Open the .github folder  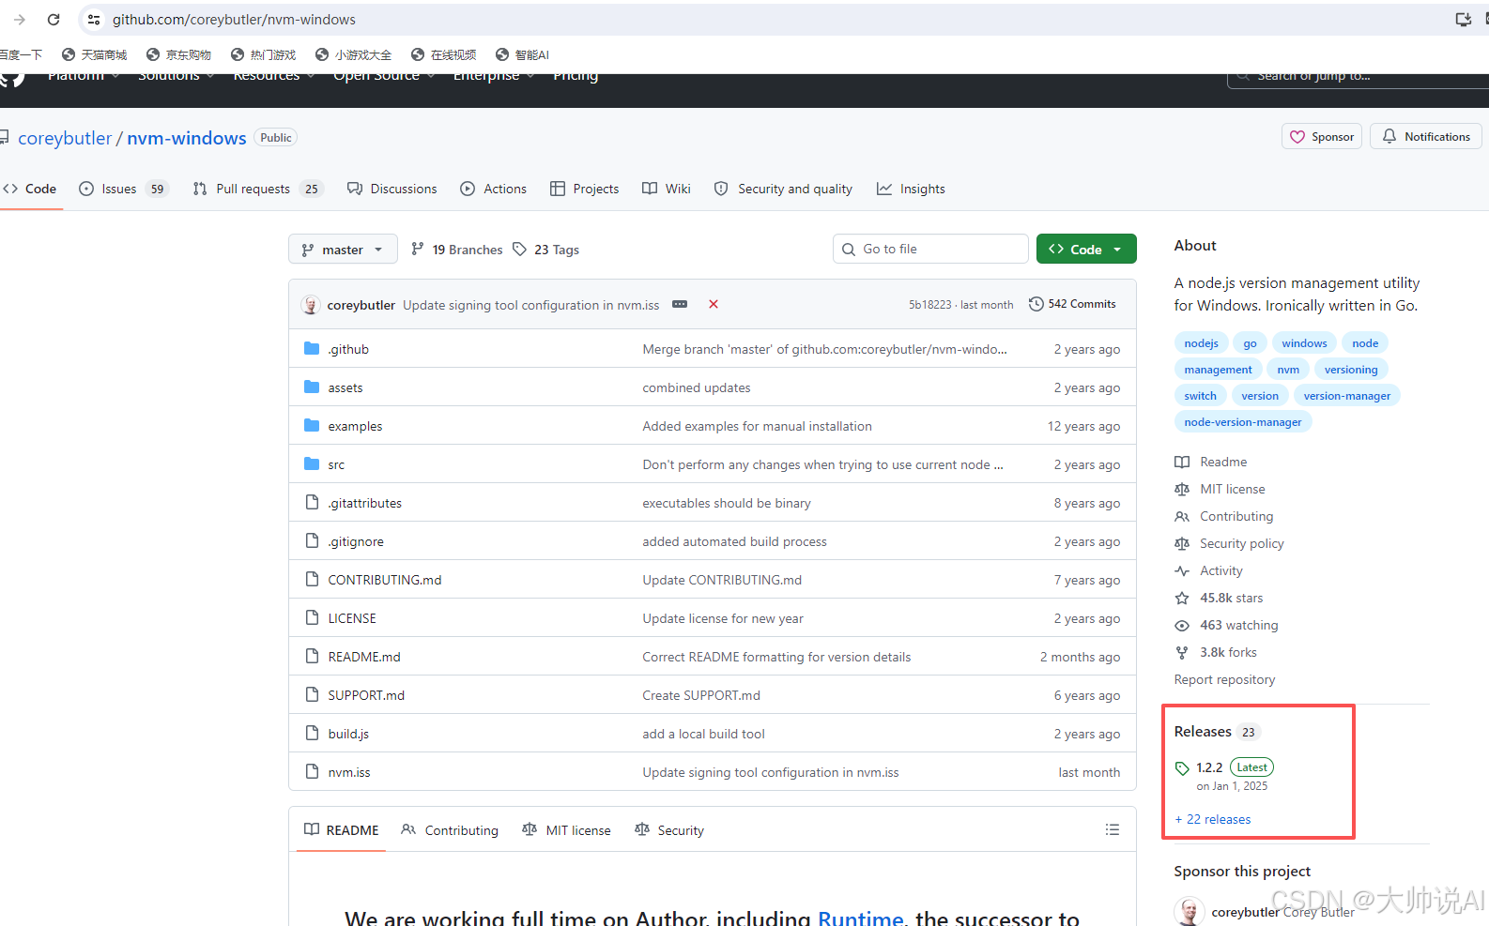point(348,349)
